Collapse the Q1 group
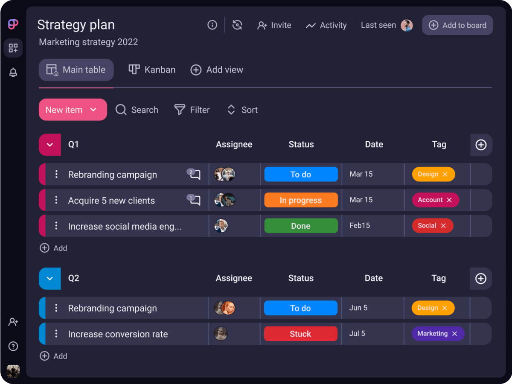512x384 pixels. (x=49, y=145)
